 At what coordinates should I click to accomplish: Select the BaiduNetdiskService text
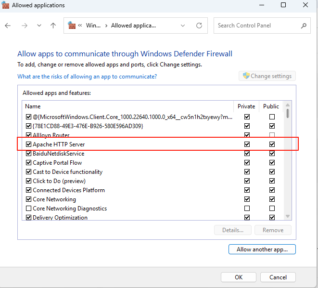[58, 154]
